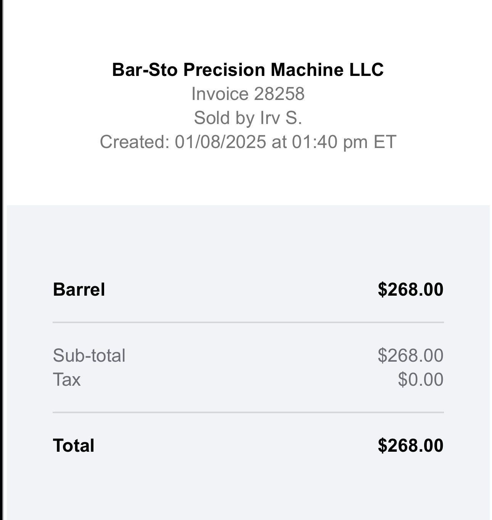492x520 pixels.
Task: Click the Sub-total label
Action: tap(89, 356)
